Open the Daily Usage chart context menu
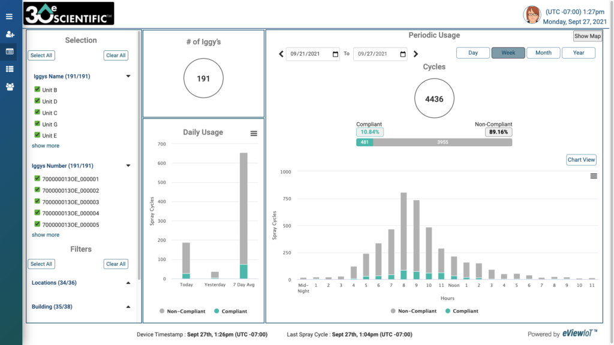Image resolution: width=614 pixels, height=345 pixels. (x=254, y=134)
